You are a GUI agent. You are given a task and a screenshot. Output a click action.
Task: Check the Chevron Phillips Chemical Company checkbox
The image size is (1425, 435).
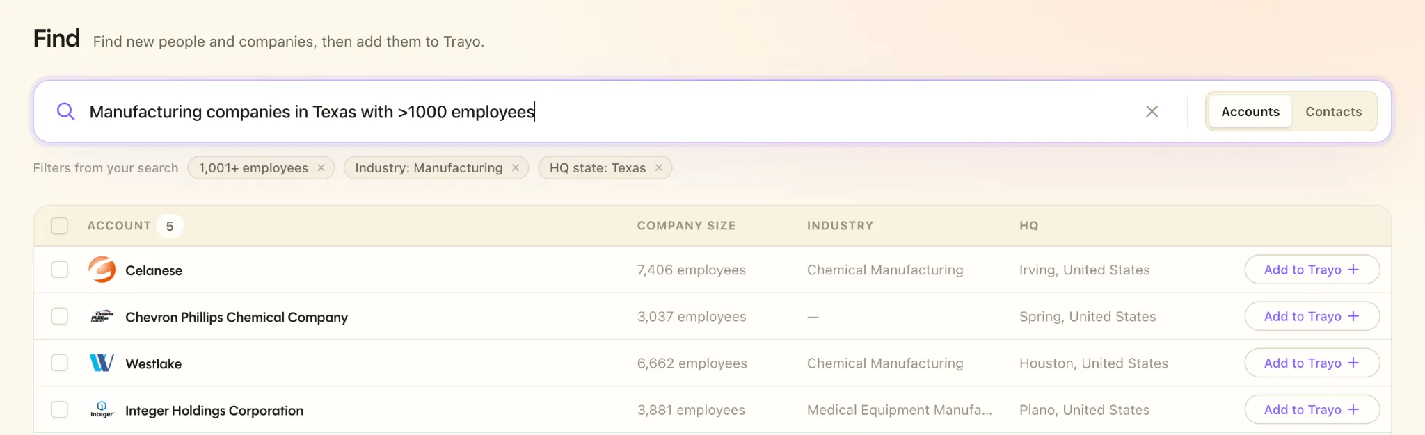point(60,316)
